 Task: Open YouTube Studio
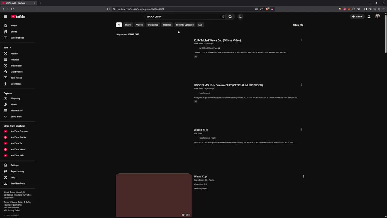point(18,137)
